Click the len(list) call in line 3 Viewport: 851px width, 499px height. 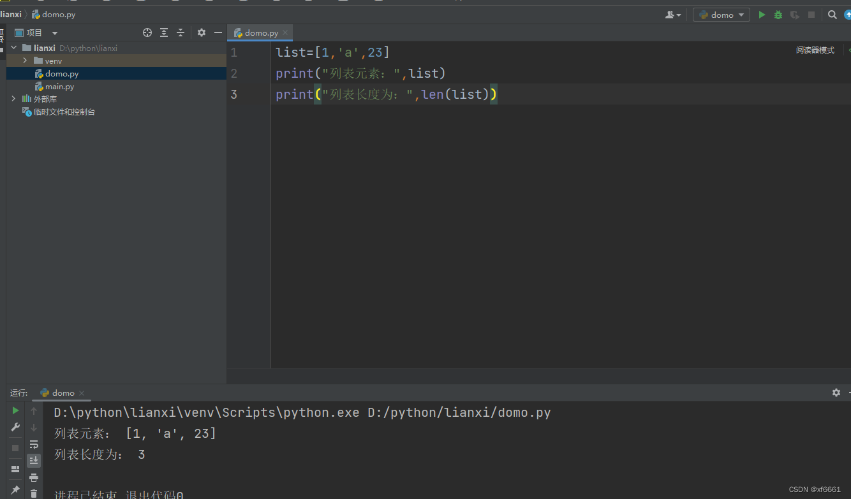pyautogui.click(x=455, y=94)
